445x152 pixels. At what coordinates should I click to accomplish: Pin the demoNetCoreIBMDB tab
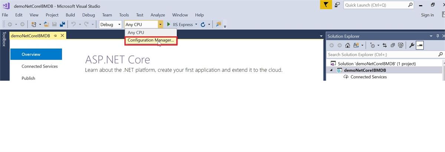(55, 36)
